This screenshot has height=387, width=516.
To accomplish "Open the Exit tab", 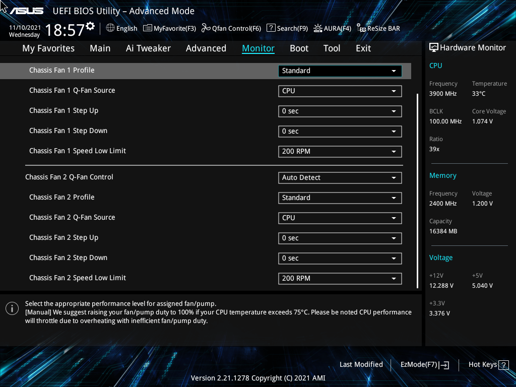I will [x=363, y=48].
